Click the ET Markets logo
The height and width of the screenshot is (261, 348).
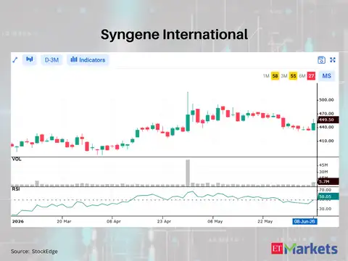click(304, 249)
